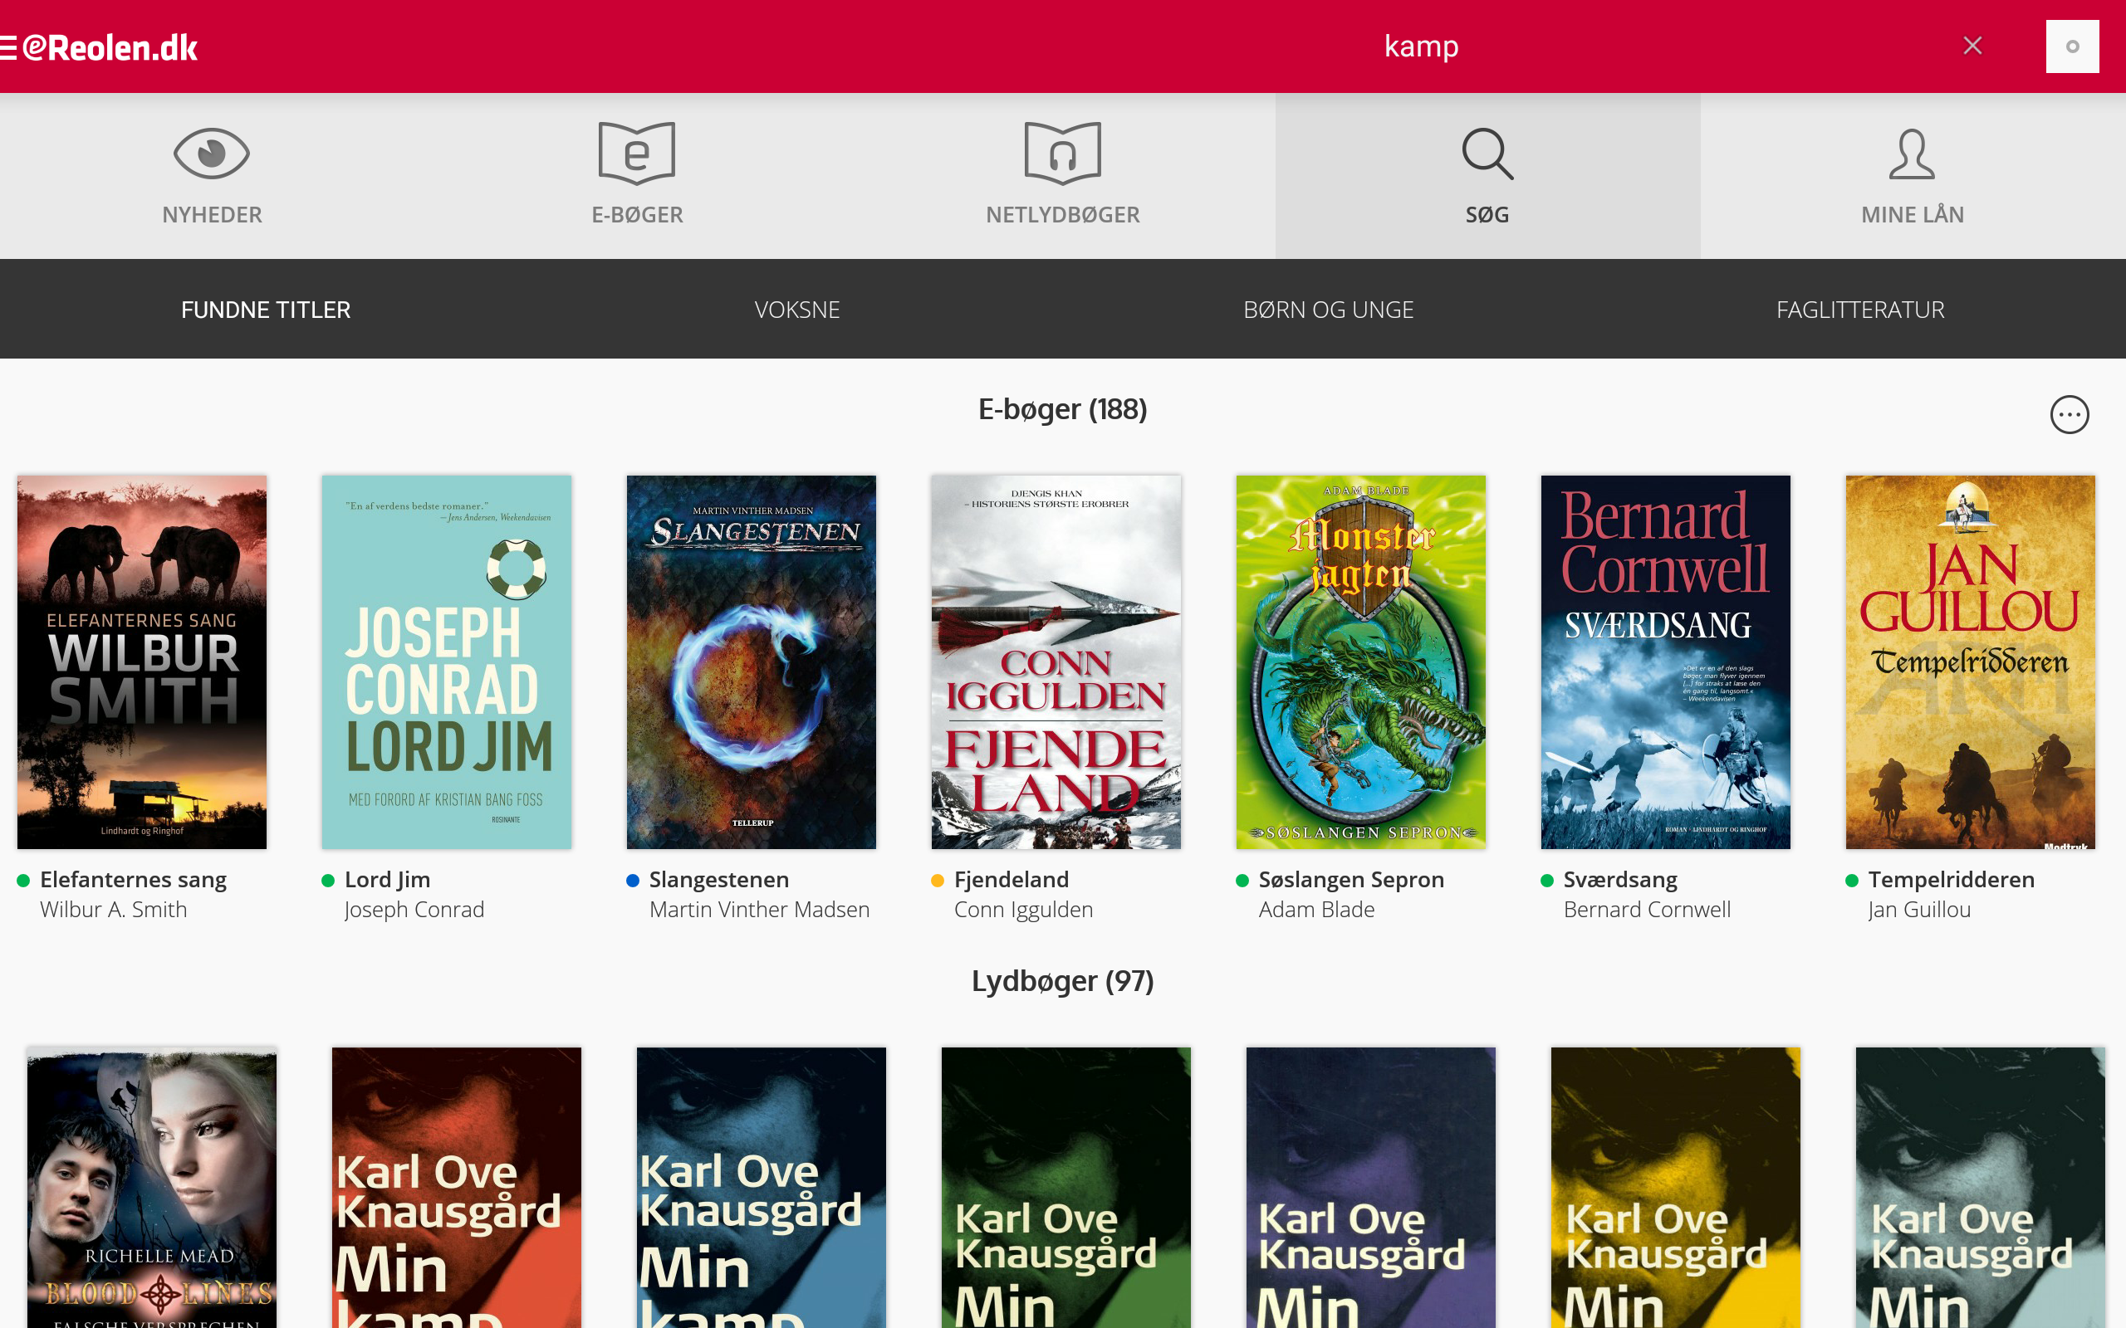
Task: Open the Tempelridderen cover by Jan Guillou
Action: coord(1970,662)
